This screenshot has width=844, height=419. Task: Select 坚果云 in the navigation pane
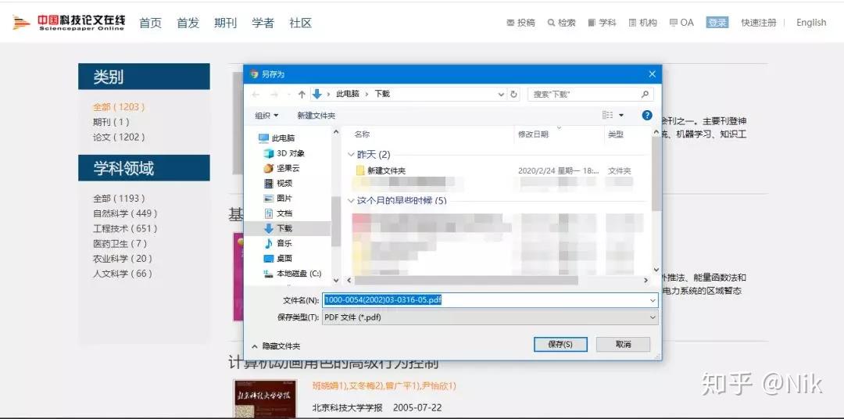(281, 169)
